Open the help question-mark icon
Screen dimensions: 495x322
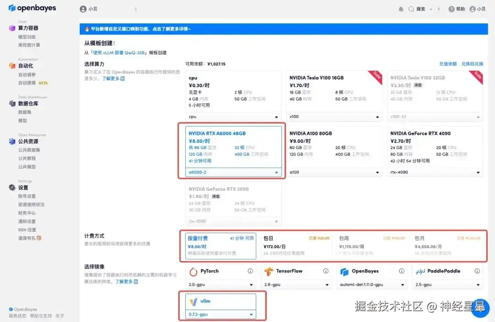click(x=451, y=9)
